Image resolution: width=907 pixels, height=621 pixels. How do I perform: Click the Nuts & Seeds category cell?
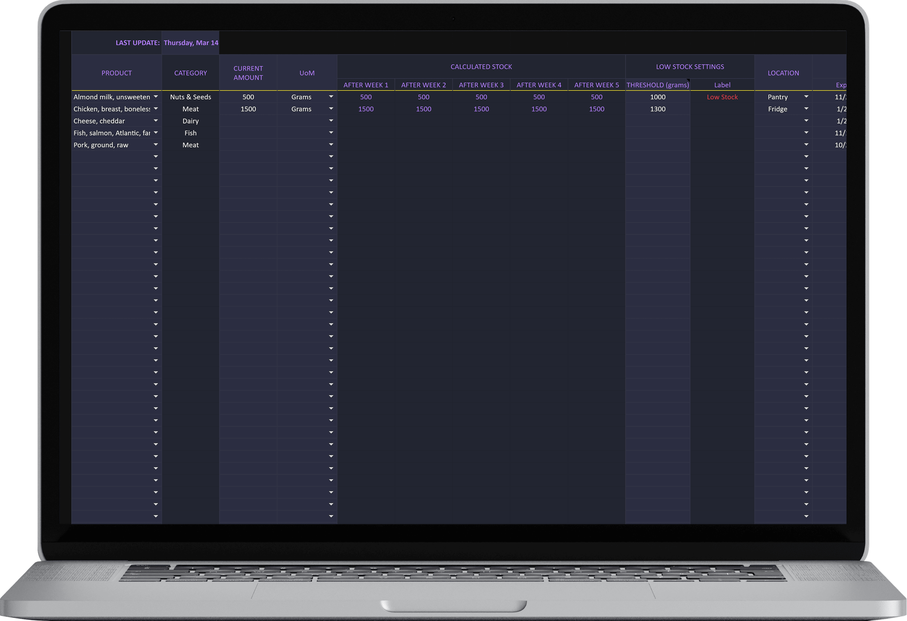point(190,97)
